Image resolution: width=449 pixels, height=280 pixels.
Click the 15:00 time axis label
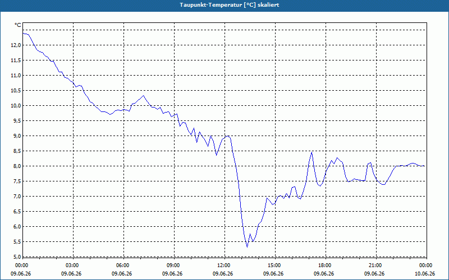tap(274, 265)
